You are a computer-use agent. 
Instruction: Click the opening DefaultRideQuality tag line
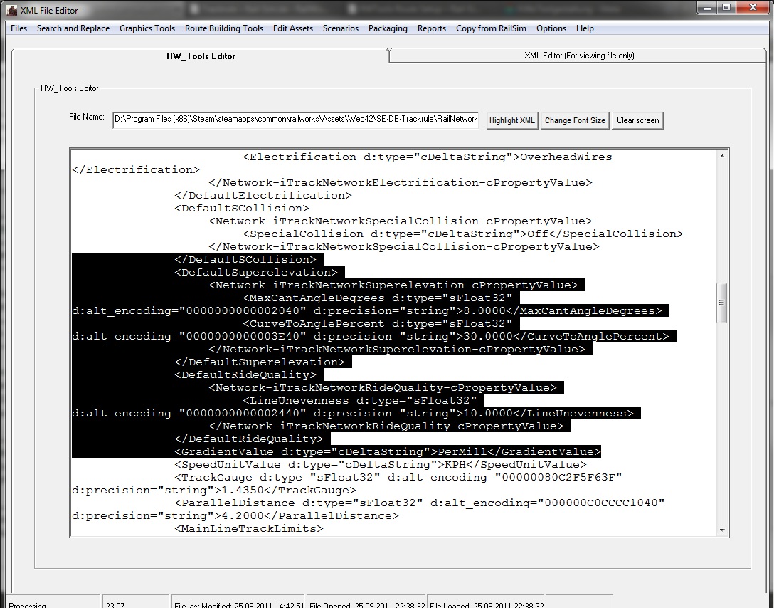(x=245, y=375)
